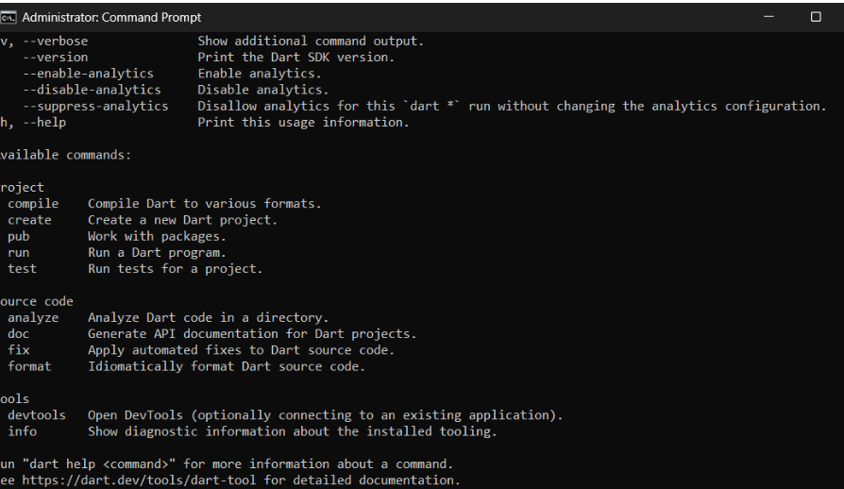844x489 pixels.
Task: Click the "fix" command name
Action: [19, 350]
